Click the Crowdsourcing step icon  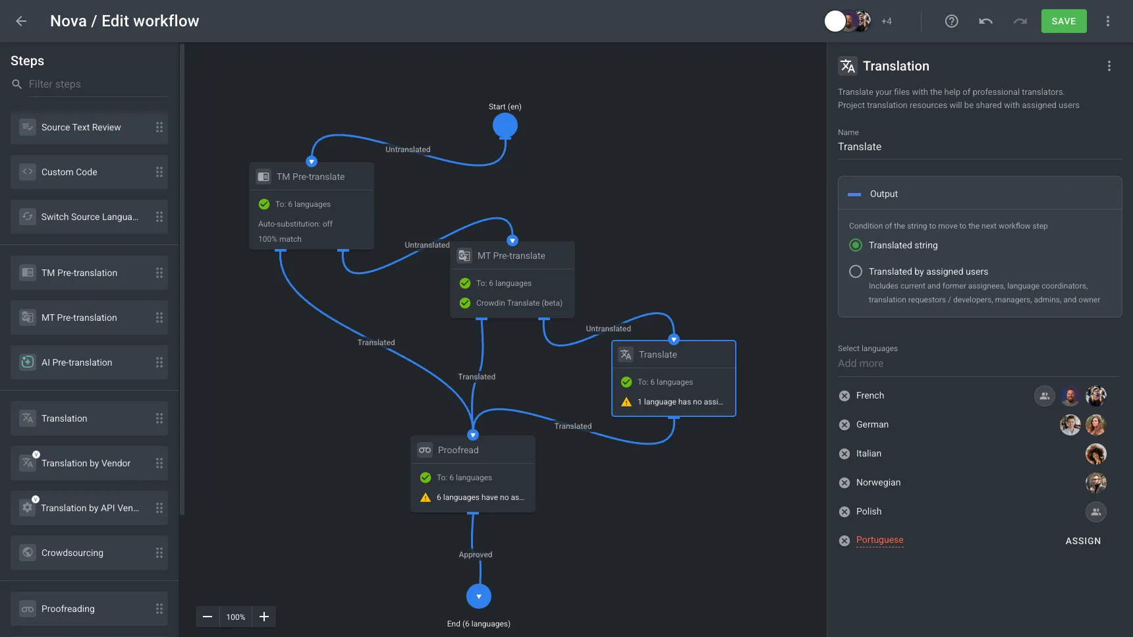pyautogui.click(x=28, y=553)
